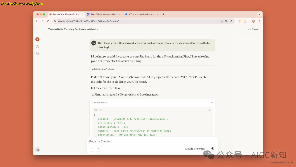Screen dimensions: 296x167
Task: Expand the getVisibleJiraProjects tool call
Action: pos(152,69)
